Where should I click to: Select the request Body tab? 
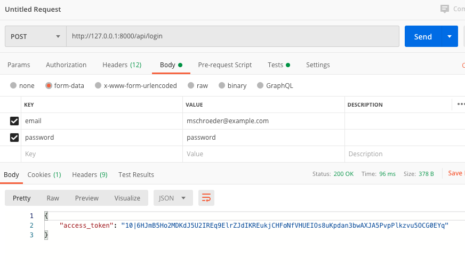coord(171,65)
